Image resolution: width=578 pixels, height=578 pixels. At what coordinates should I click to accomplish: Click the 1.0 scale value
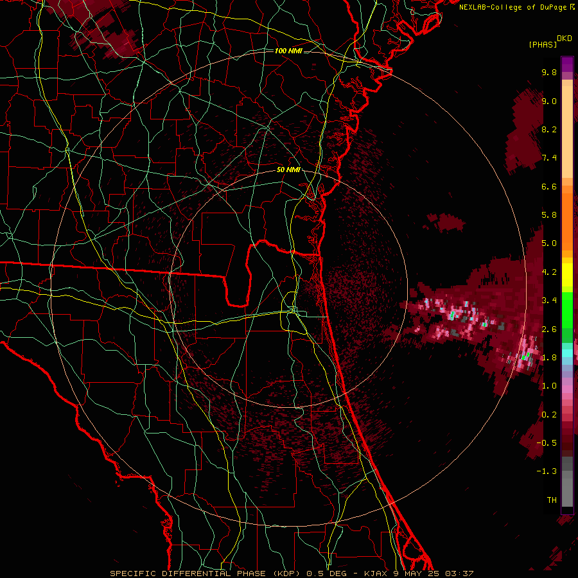pos(549,386)
